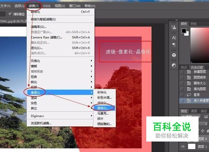Select the 70f4c.jpg document tab
The image size is (209, 152).
click(13, 21)
